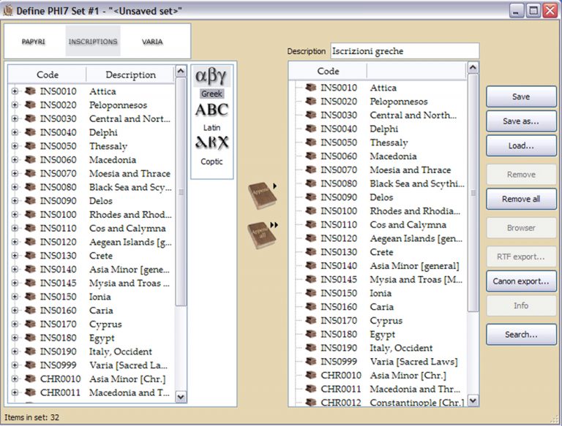
Task: Click left list scrollbar down arrow
Action: tap(181, 397)
